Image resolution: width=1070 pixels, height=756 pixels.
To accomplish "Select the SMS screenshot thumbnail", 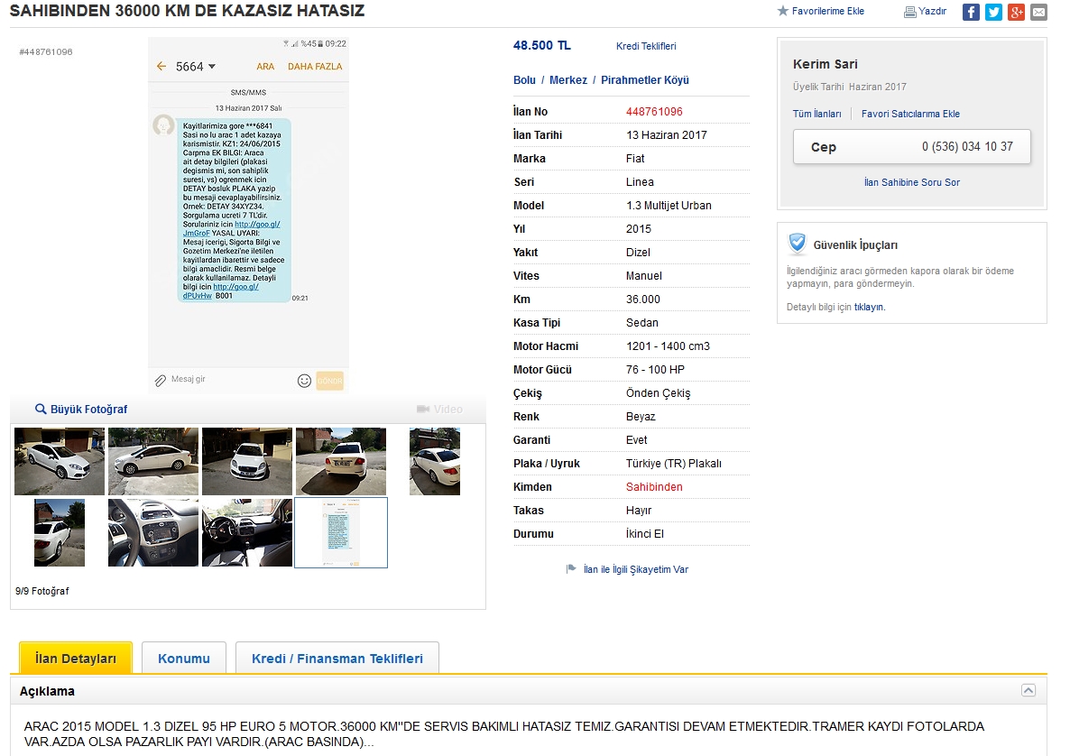I will [x=341, y=533].
